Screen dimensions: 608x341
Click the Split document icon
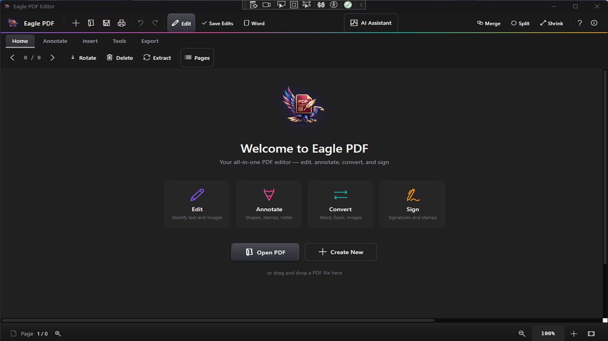tap(519, 23)
